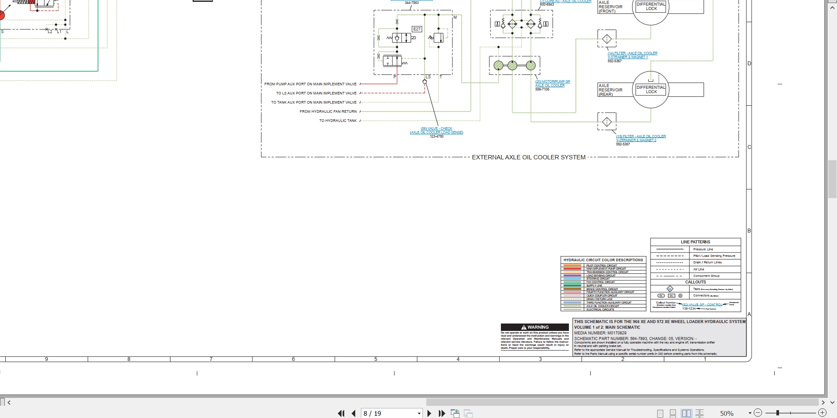Viewport: 837px width, 418px height.
Task: Select two-page continuous facing layout
Action: (x=700, y=413)
